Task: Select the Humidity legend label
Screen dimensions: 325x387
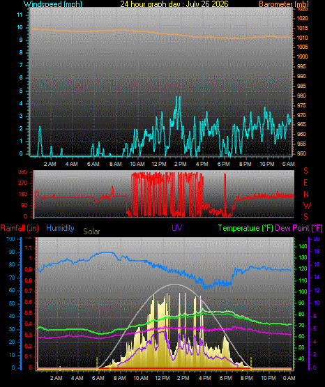Action: [60, 228]
